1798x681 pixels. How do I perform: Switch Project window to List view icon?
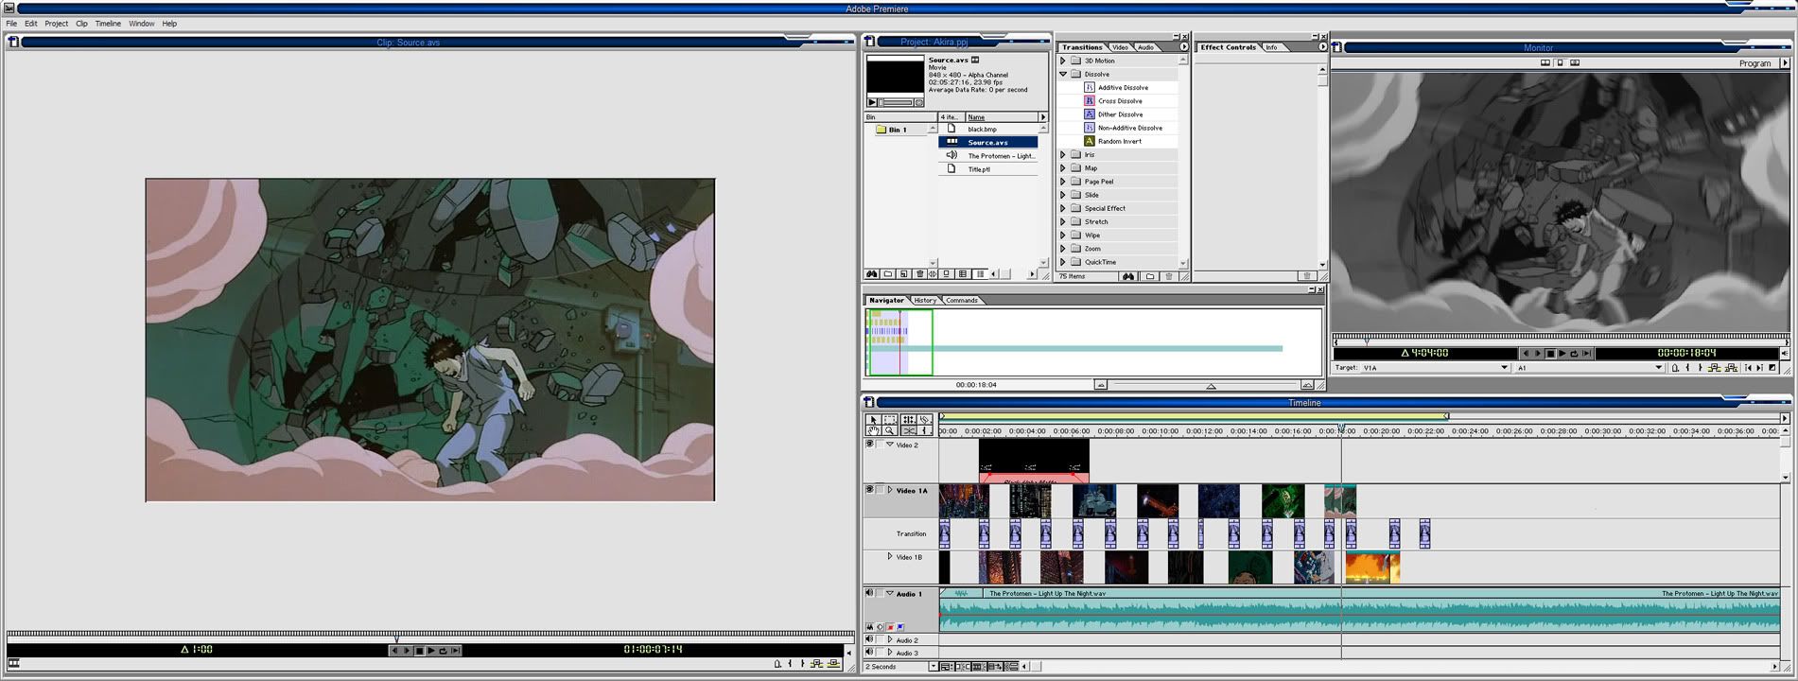tap(980, 274)
